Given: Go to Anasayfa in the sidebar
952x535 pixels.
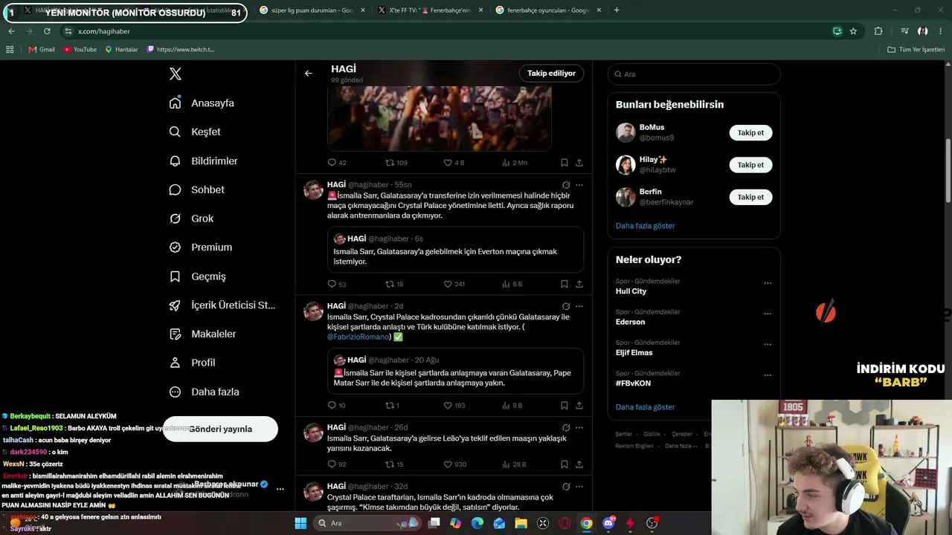Looking at the screenshot, I should [x=202, y=103].
